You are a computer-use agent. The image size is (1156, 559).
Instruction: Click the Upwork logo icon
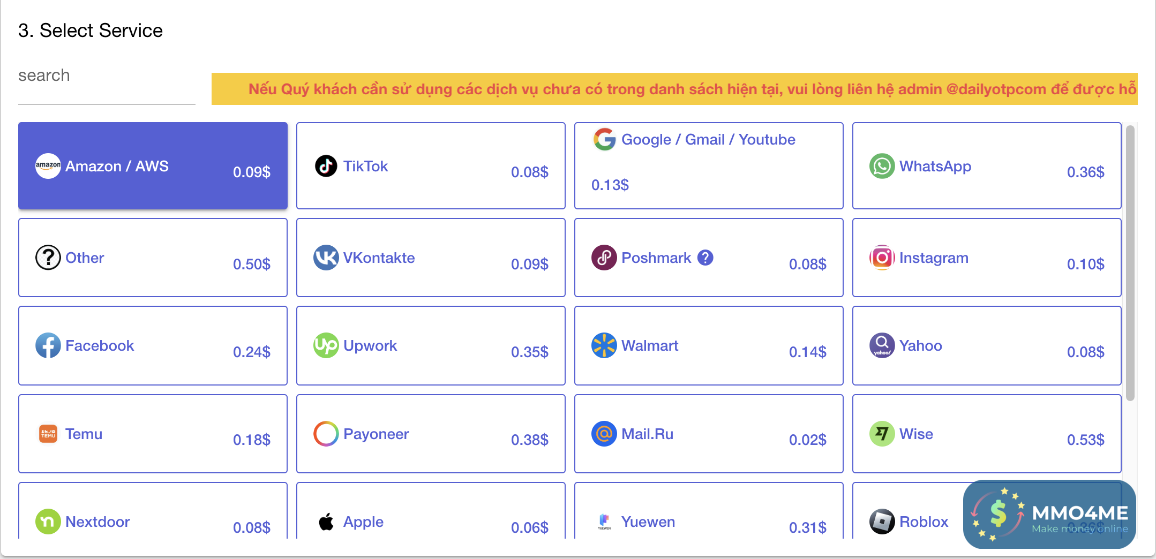pos(326,345)
